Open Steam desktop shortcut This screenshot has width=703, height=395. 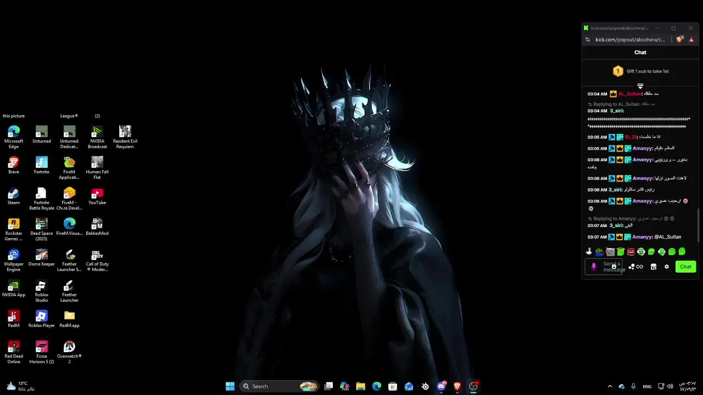pyautogui.click(x=14, y=196)
